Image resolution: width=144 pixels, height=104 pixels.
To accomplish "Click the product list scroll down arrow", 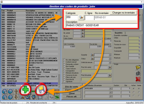I will pyautogui.click(x=59, y=86).
